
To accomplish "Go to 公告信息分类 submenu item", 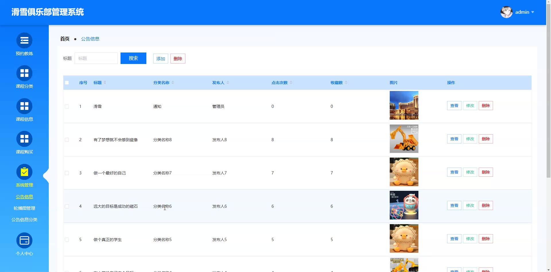I will pyautogui.click(x=24, y=220).
